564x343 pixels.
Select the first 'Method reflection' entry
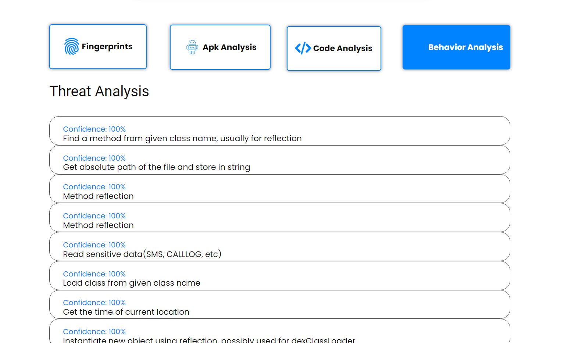pos(280,189)
